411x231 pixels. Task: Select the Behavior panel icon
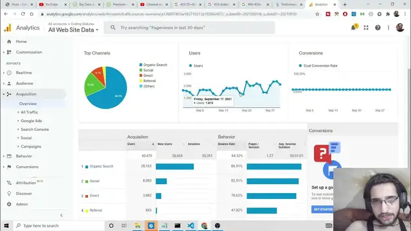click(9, 156)
